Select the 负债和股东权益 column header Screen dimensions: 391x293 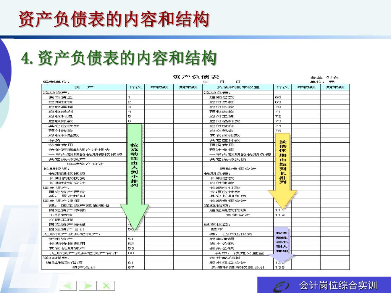238,87
